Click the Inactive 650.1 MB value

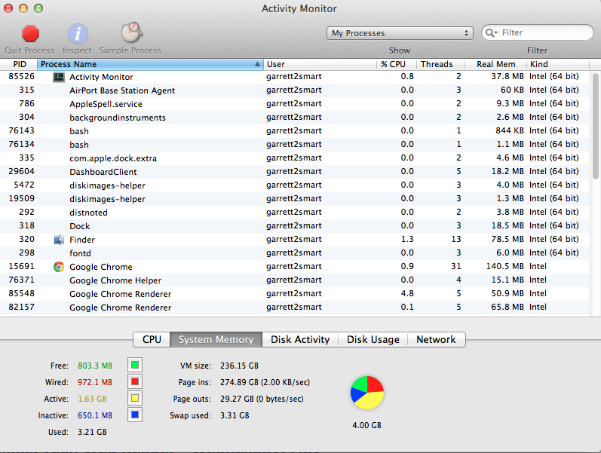(95, 415)
